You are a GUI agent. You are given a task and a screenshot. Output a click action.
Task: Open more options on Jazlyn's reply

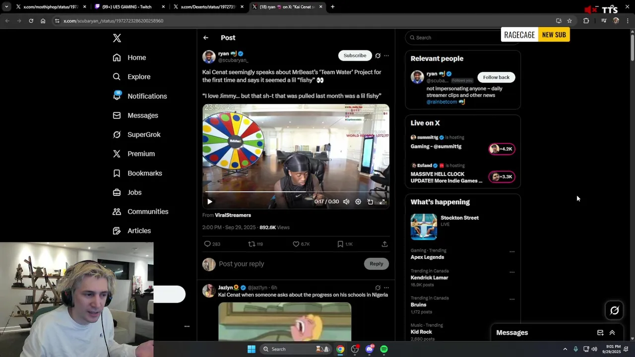coord(386,288)
